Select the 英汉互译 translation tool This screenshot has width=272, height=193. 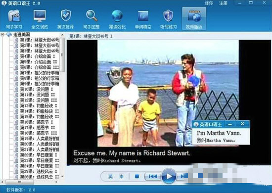pos(66,19)
